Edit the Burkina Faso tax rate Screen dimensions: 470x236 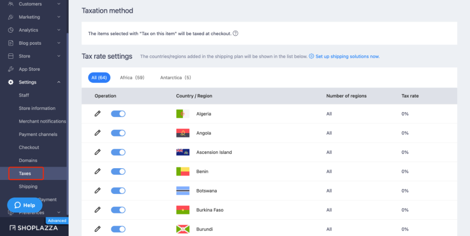97,210
